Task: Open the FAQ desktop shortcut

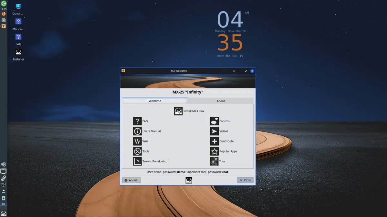Action: tap(18, 37)
